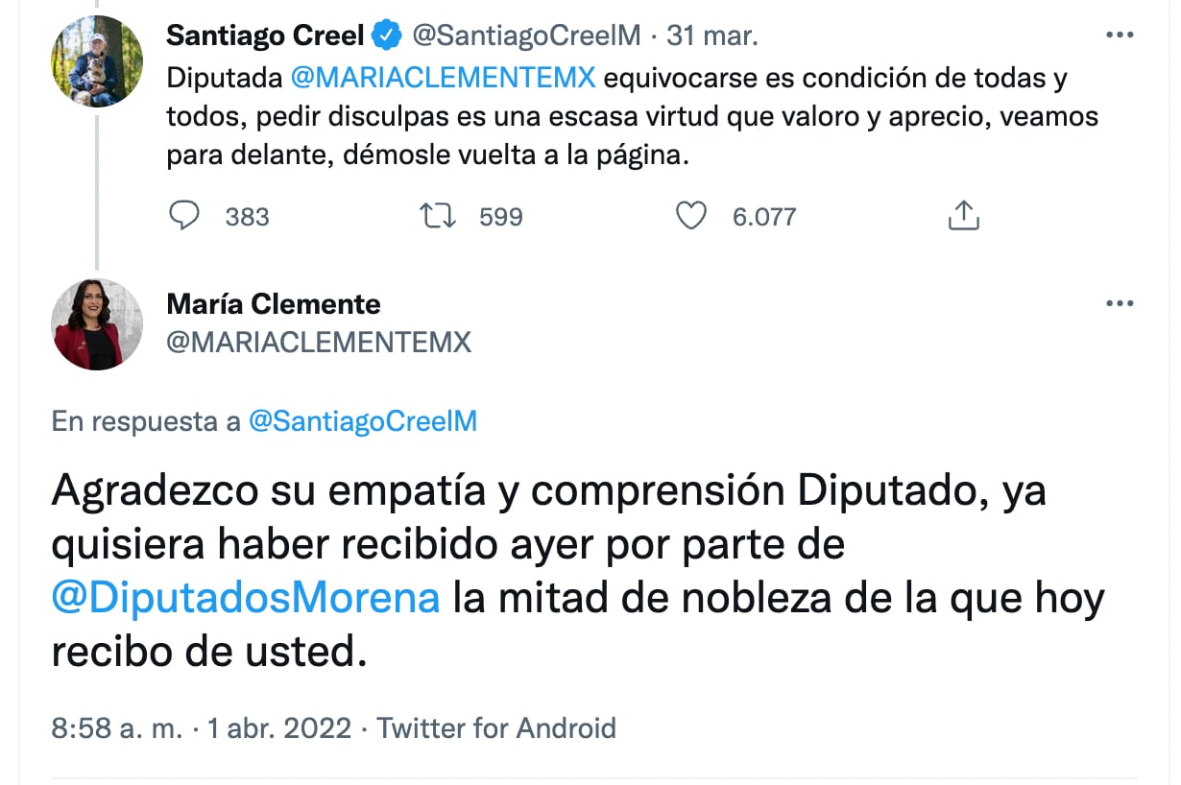Click the Twitter for Android source label

pyautogui.click(x=495, y=727)
